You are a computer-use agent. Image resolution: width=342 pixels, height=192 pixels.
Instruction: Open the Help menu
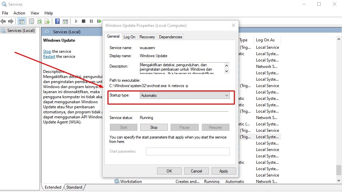(x=49, y=13)
